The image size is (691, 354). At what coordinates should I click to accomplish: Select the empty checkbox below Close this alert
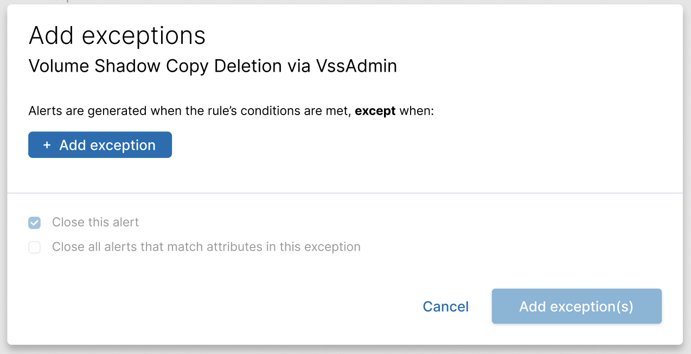click(34, 247)
